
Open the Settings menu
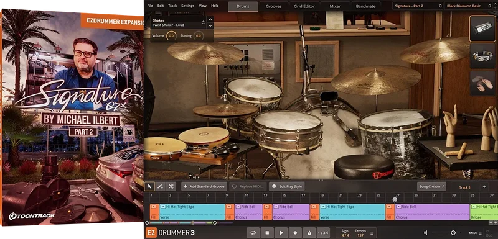click(x=188, y=6)
